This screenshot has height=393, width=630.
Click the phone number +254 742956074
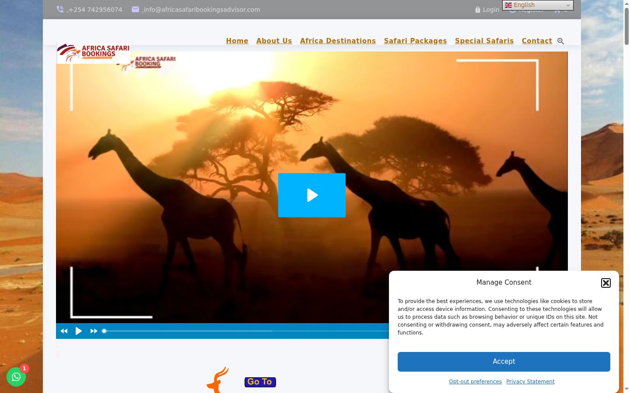94,10
